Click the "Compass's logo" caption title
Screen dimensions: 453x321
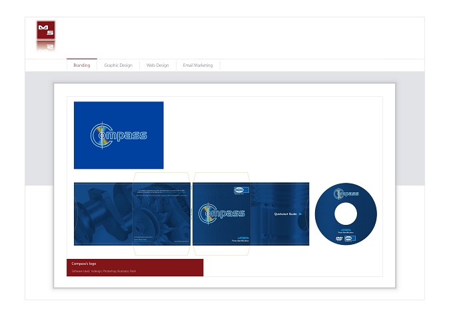(84, 264)
